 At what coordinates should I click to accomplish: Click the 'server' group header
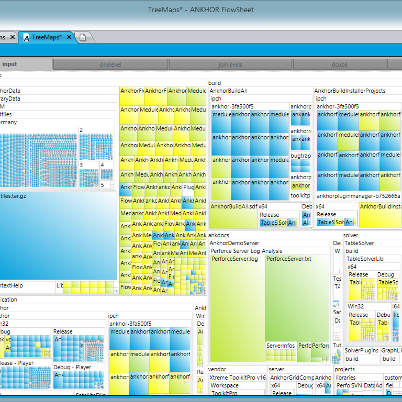pos(276,369)
